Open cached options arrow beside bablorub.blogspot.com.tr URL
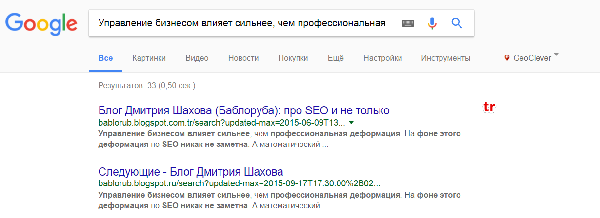The width and height of the screenshot is (600, 218). coord(351,123)
